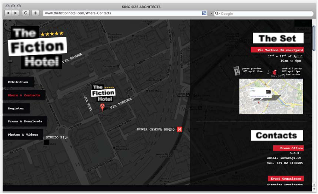Image resolution: width=318 pixels, height=194 pixels.
Task: Click the RSS feed icon in address bar
Action: (x=204, y=13)
